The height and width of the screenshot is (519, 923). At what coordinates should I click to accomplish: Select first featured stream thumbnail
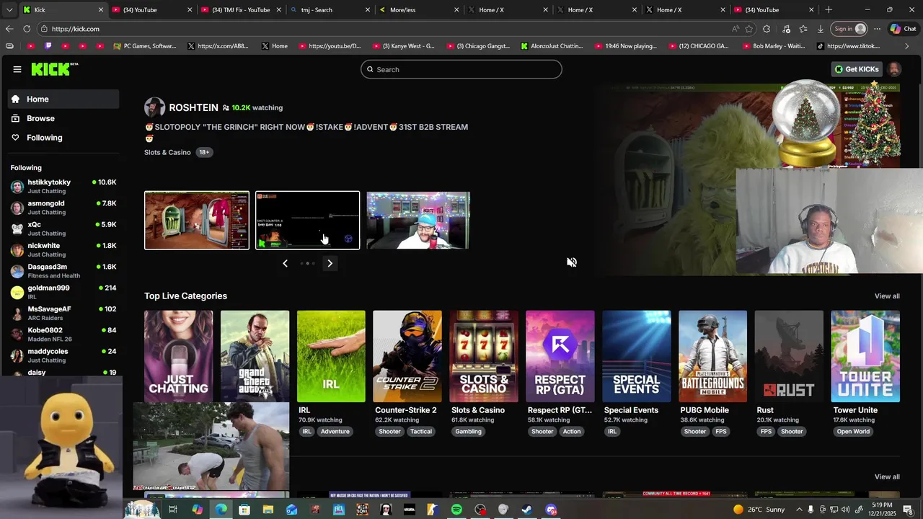[197, 220]
